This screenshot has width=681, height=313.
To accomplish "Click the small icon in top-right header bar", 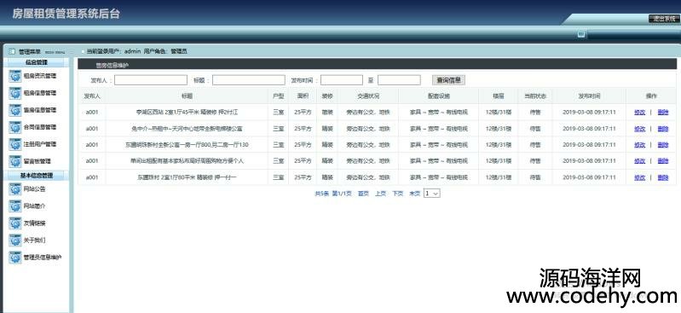I will [581, 34].
